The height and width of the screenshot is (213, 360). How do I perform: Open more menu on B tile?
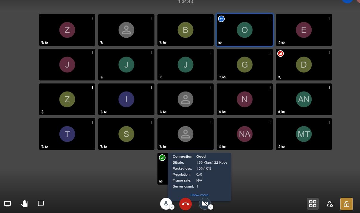211,18
